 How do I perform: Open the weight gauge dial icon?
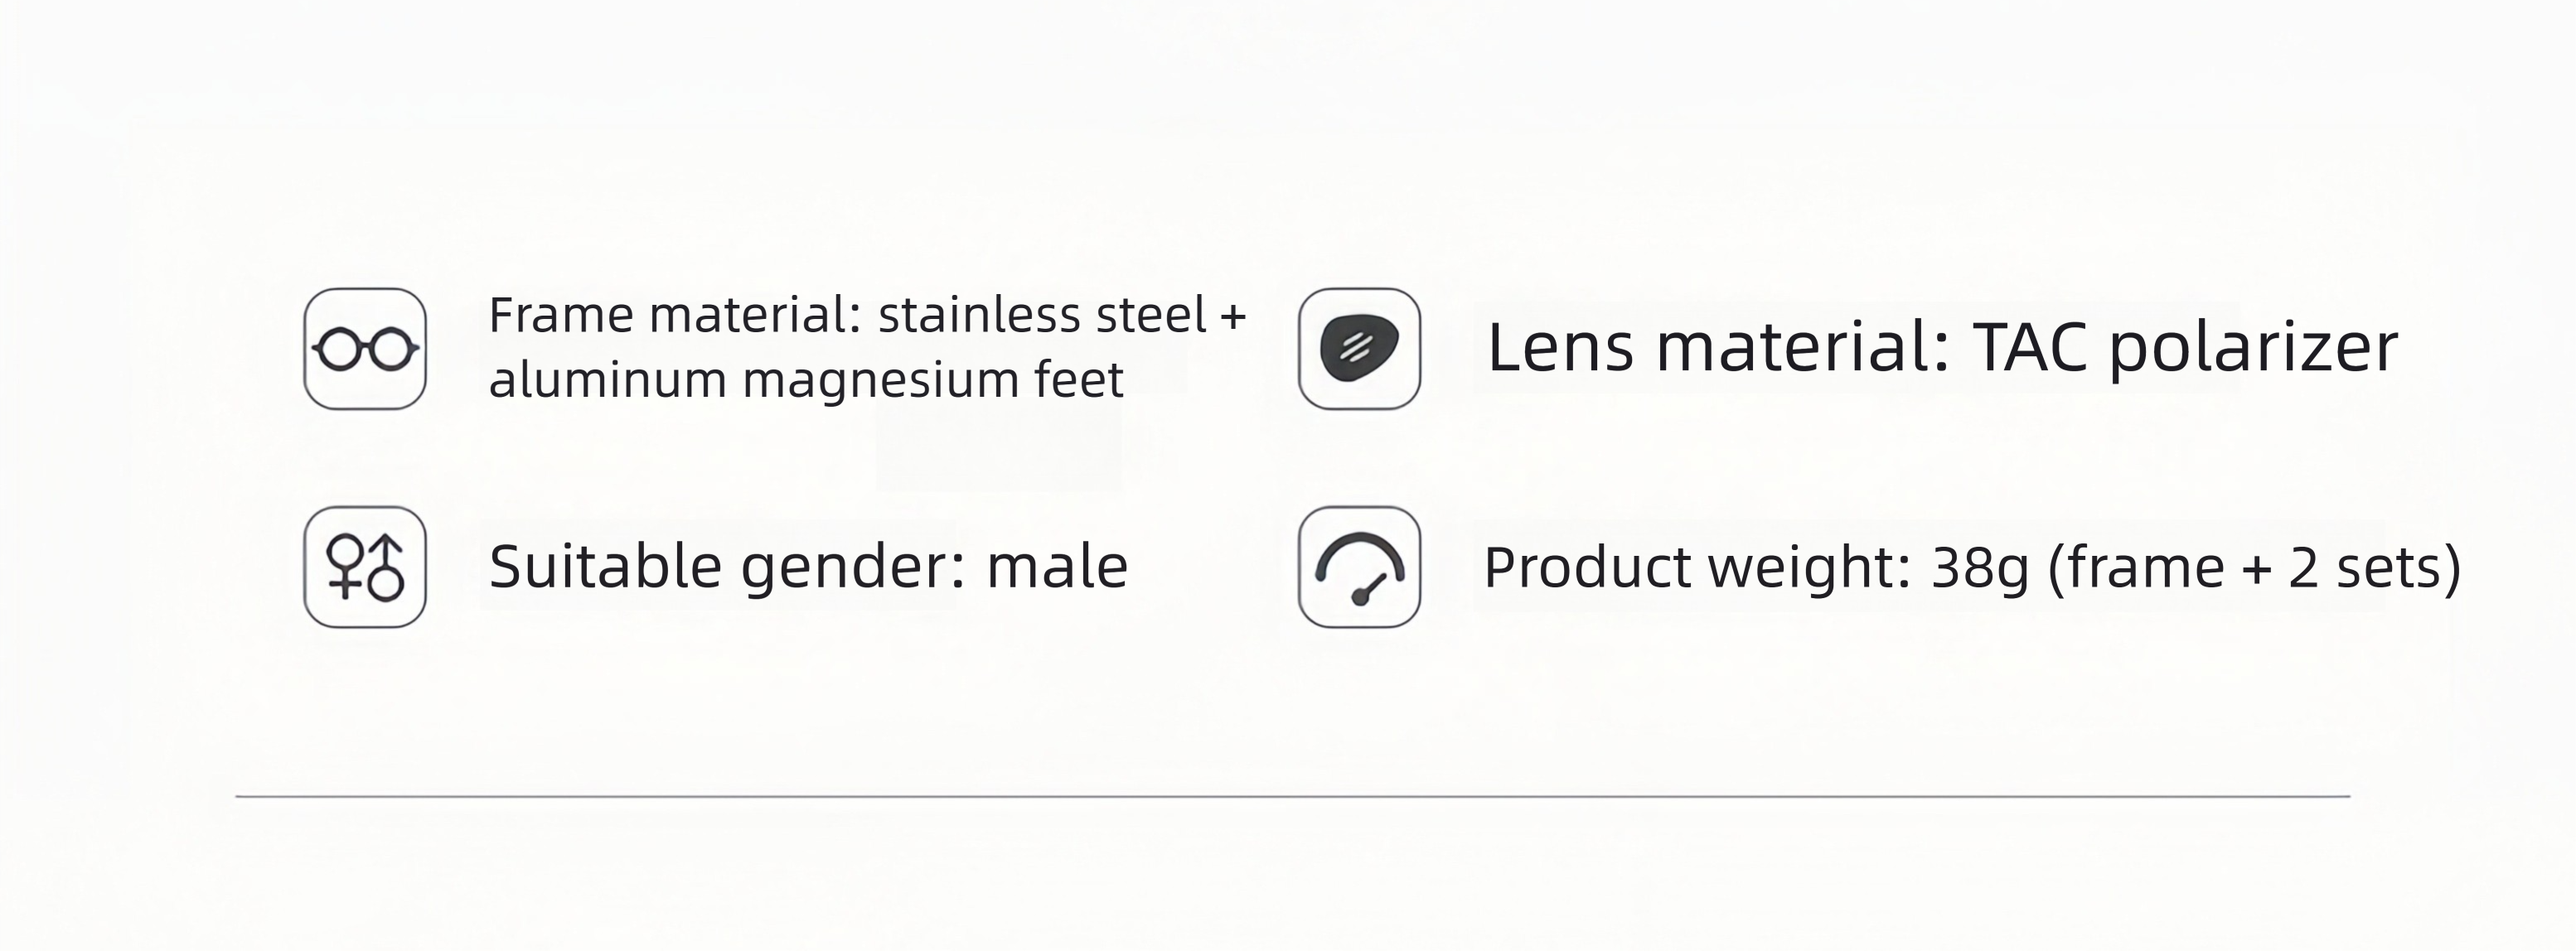1359,567
